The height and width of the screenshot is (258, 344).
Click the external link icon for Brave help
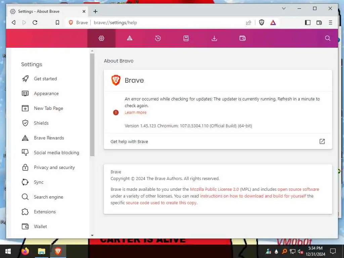pos(322,141)
